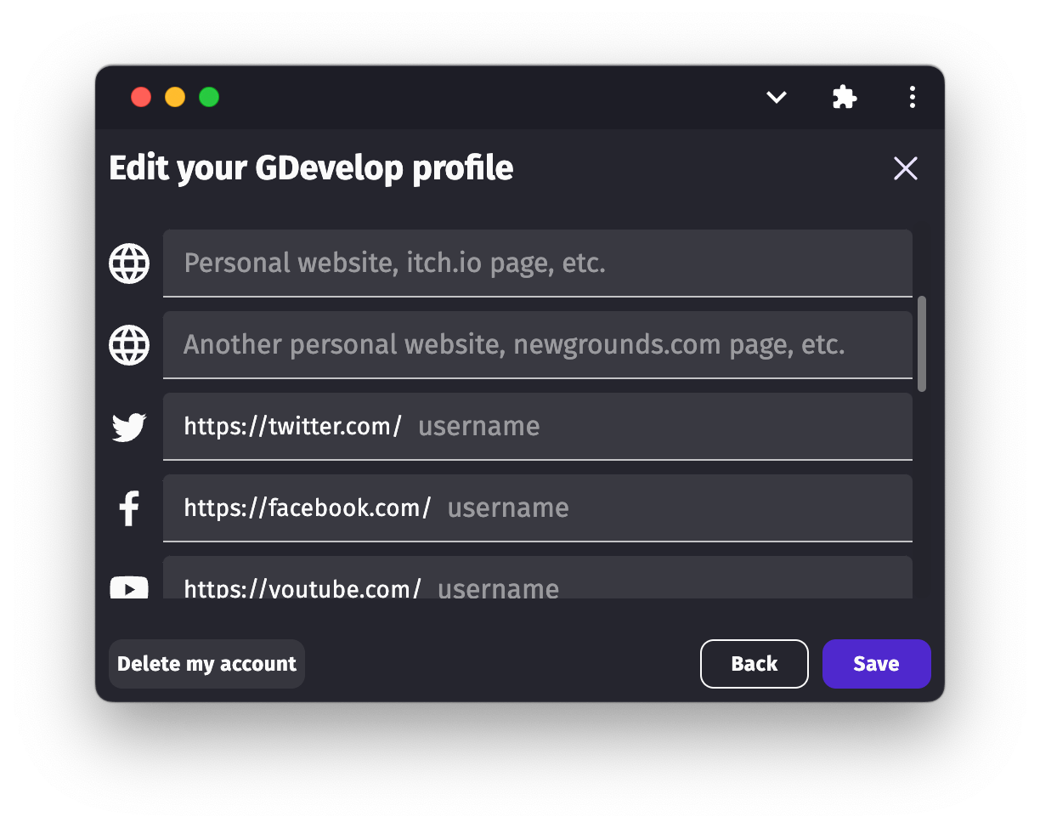
Task: Click the X to dismiss the profile dialog
Action: click(x=906, y=168)
